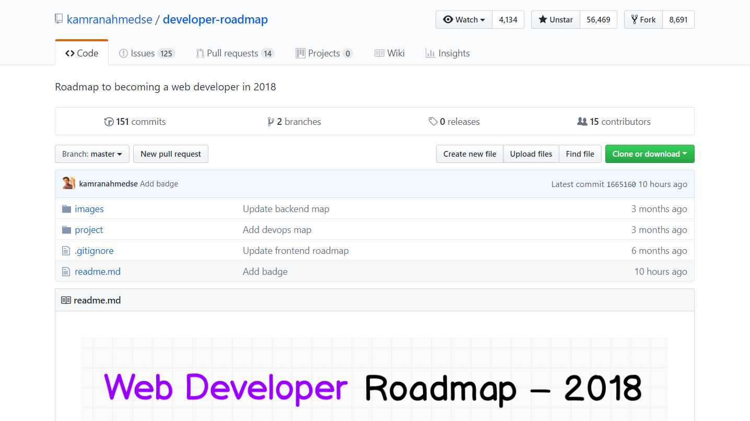View the 8,691 forks count

tap(678, 20)
